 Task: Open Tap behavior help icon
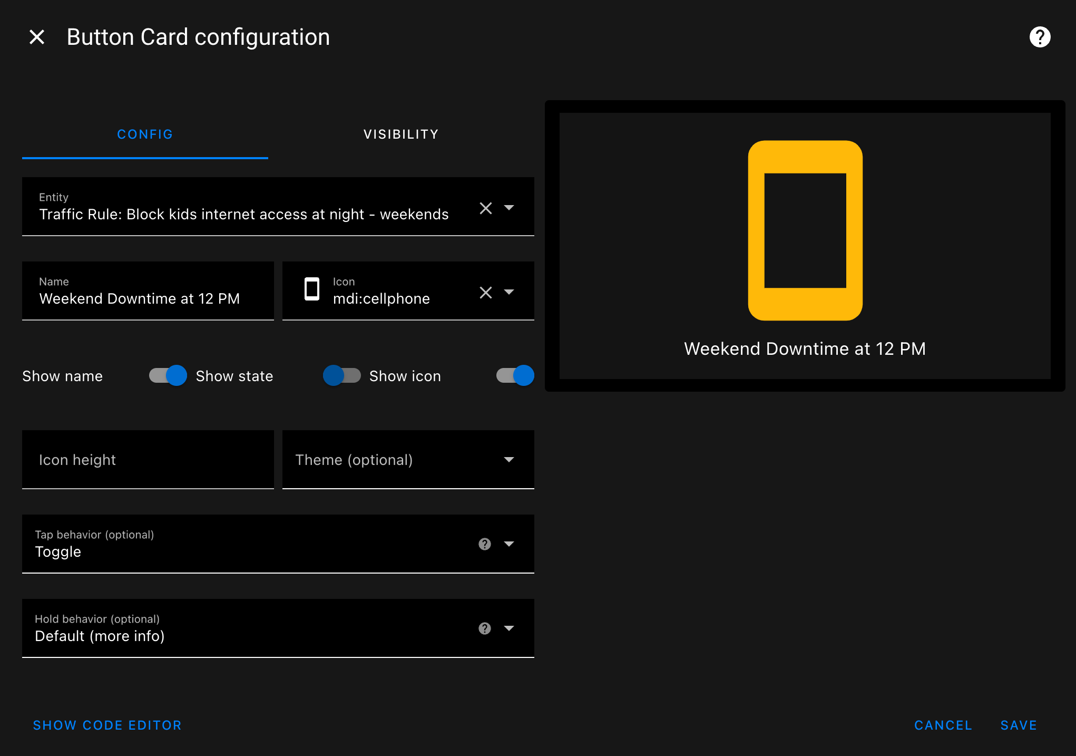pyautogui.click(x=485, y=544)
